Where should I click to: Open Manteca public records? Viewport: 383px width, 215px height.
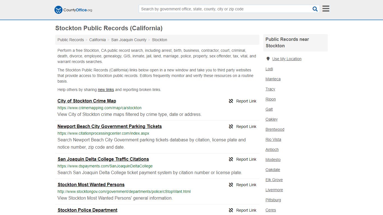coord(273,79)
